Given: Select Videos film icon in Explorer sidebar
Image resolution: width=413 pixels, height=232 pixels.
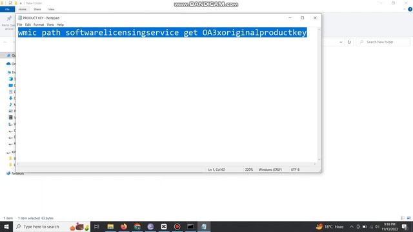Looking at the screenshot, I should pyautogui.click(x=10, y=117).
